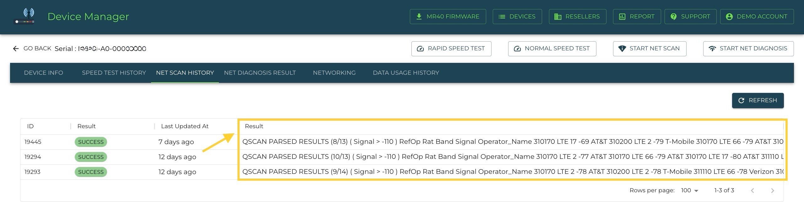Viewport: 804px width, 202px height.
Task: Open the Data Usage History tab
Action: tap(406, 73)
